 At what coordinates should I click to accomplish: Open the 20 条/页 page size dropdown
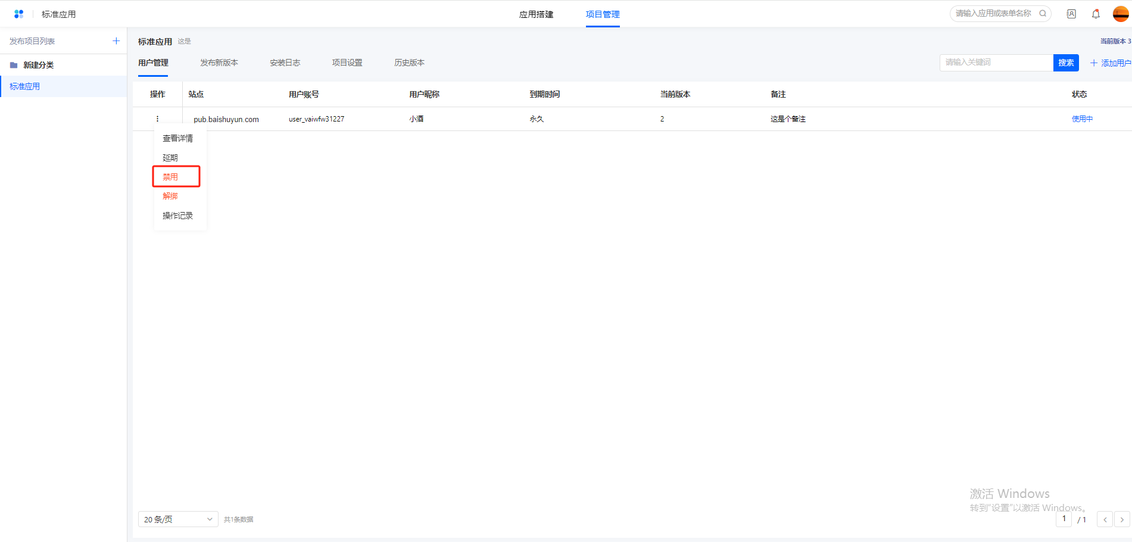(178, 519)
